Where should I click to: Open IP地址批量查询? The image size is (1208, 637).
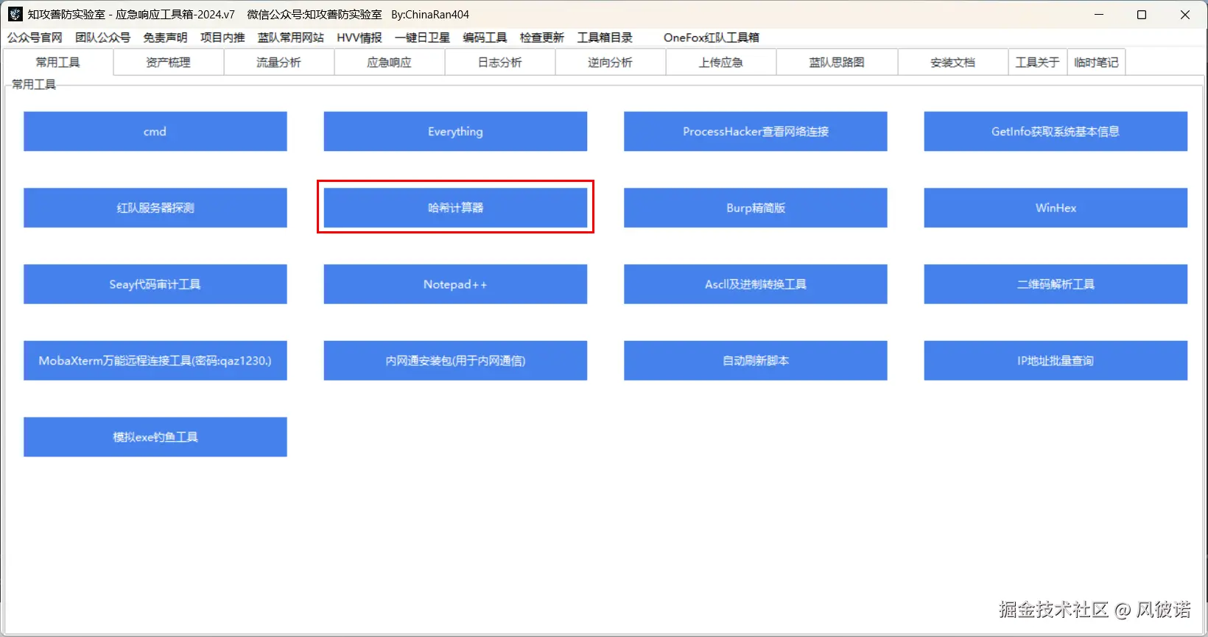coord(1056,361)
